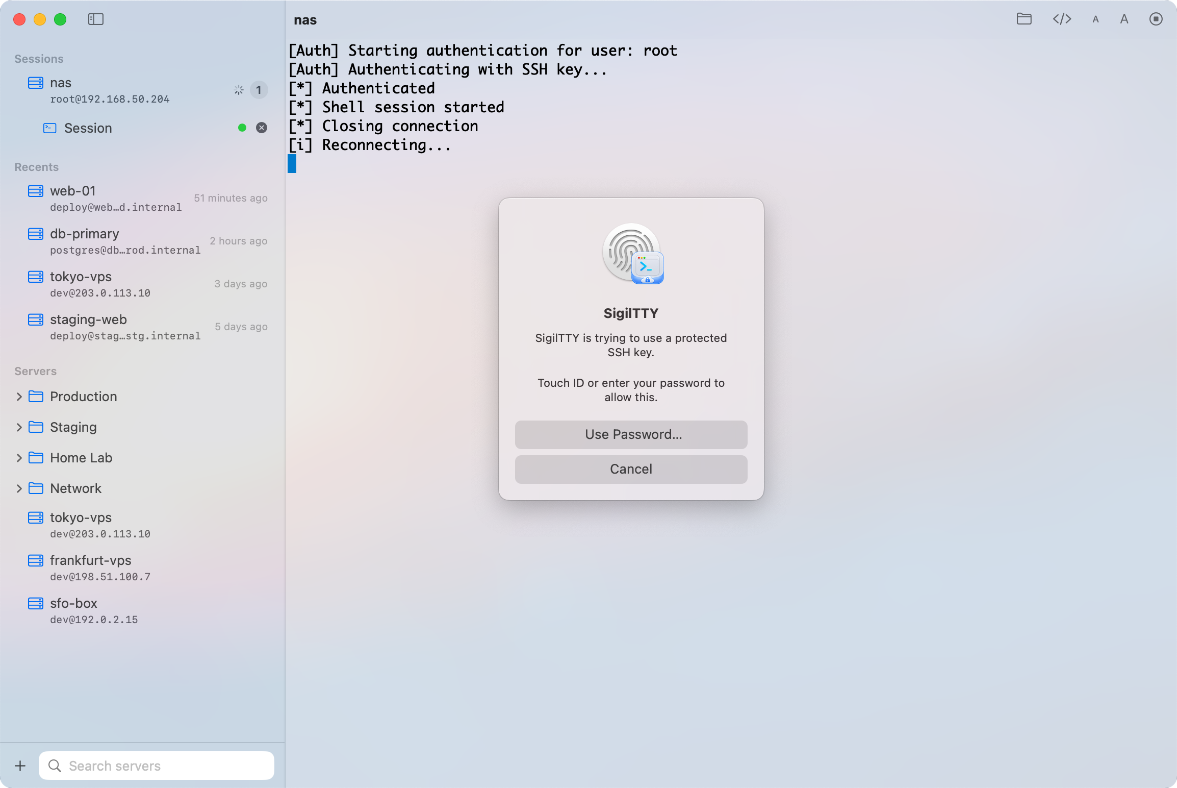Click the Staging folder icon
This screenshot has height=788, width=1177.
click(x=36, y=427)
